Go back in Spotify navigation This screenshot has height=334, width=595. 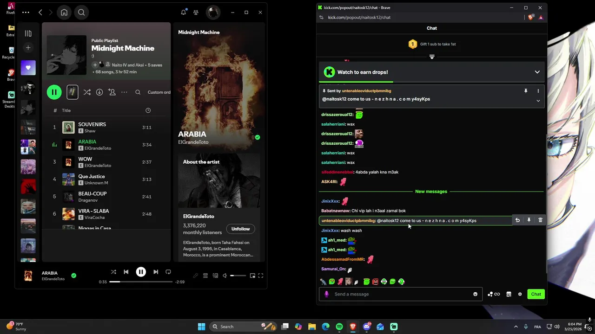click(x=40, y=13)
